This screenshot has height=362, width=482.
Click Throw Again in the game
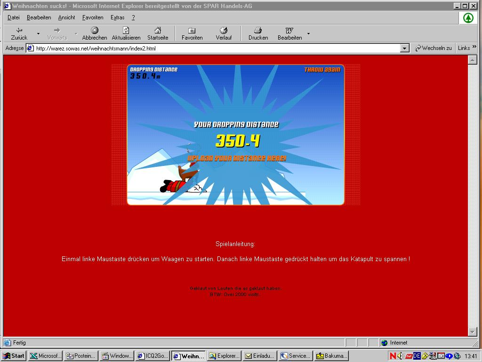tap(322, 70)
